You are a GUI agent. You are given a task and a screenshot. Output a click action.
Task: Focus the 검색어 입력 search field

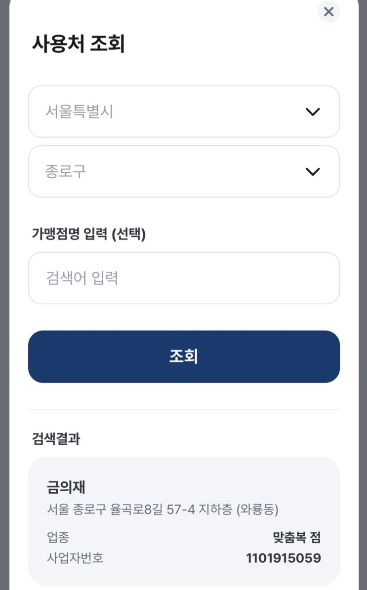[x=184, y=278]
